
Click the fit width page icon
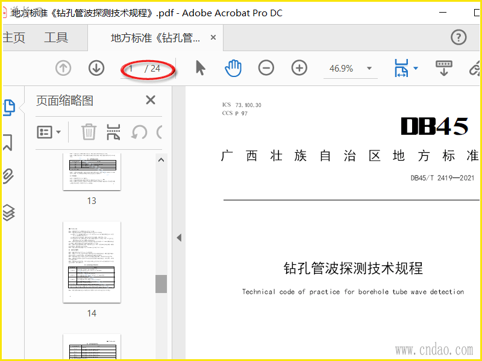(402, 68)
